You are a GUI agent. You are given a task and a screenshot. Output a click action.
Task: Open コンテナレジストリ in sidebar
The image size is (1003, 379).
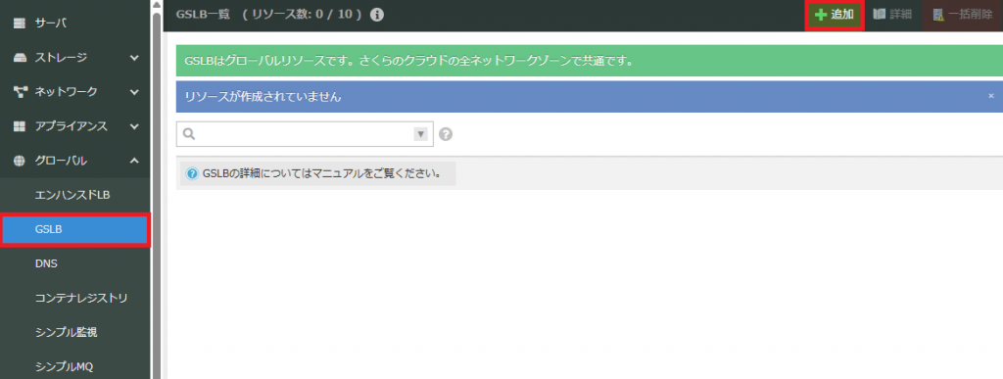click(x=74, y=298)
